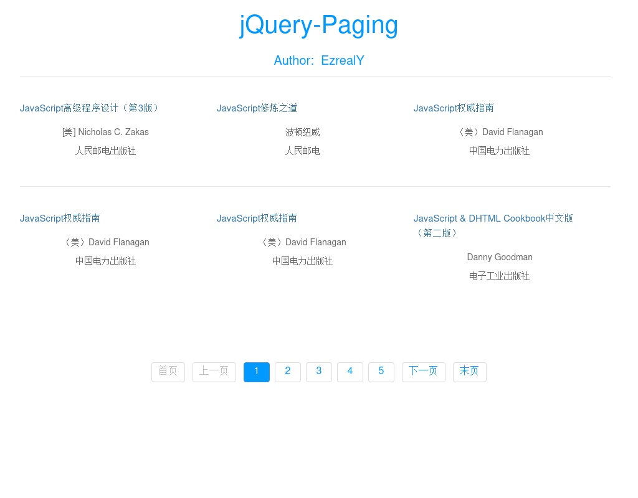The image size is (638, 498).
Task: Click the author name Nicholas C. Zakas
Action: point(105,132)
